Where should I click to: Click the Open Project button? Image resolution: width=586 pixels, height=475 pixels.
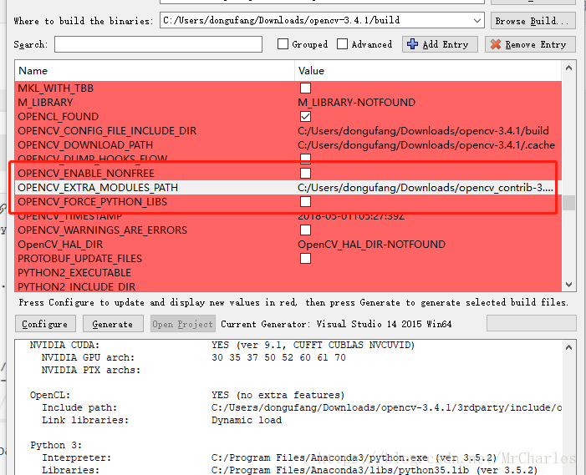[x=183, y=324]
